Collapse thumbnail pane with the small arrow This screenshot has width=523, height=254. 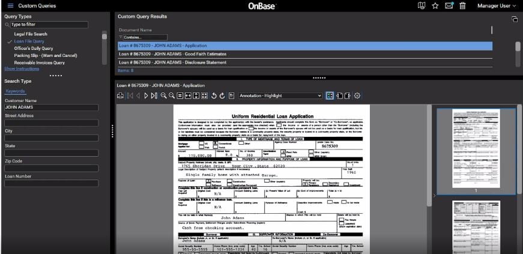(434, 195)
